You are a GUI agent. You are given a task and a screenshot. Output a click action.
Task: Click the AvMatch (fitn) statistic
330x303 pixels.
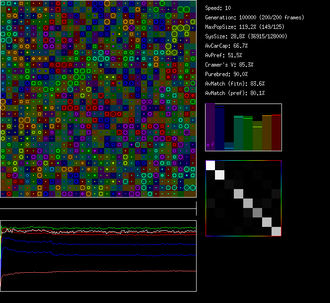(235, 84)
